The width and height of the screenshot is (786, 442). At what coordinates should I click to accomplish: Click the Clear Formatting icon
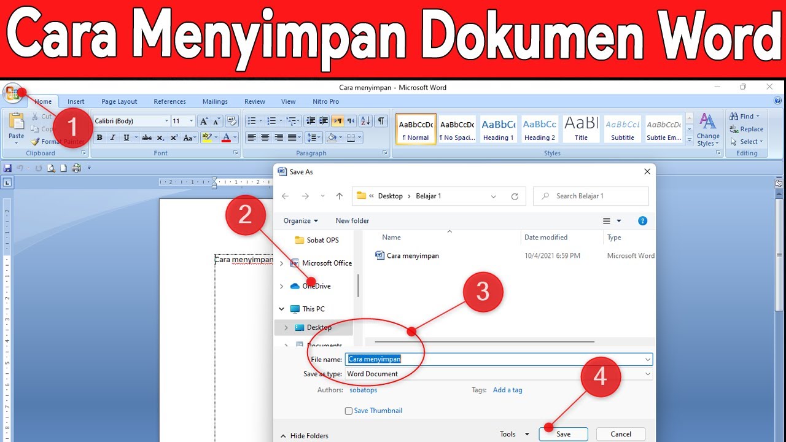pos(232,121)
